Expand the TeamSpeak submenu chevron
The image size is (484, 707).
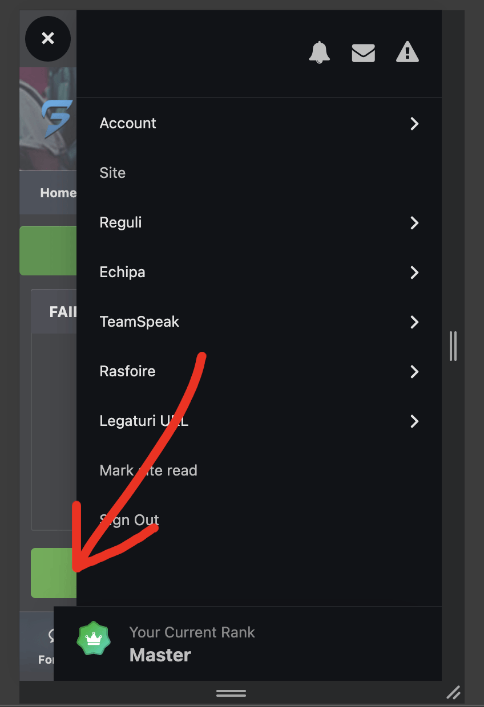click(x=415, y=322)
